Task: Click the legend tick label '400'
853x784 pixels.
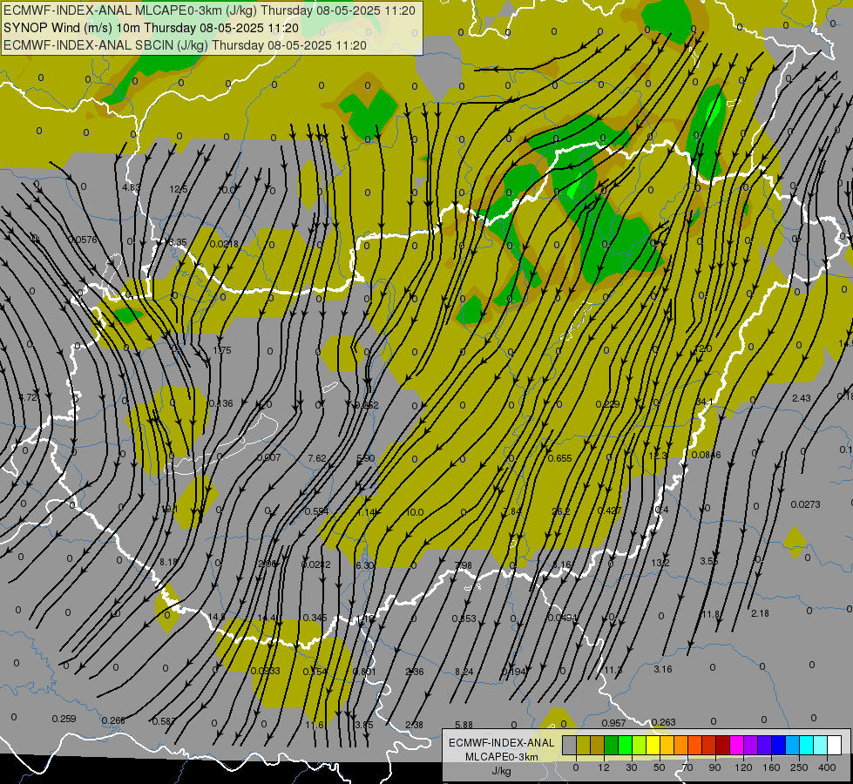Action: point(827,767)
